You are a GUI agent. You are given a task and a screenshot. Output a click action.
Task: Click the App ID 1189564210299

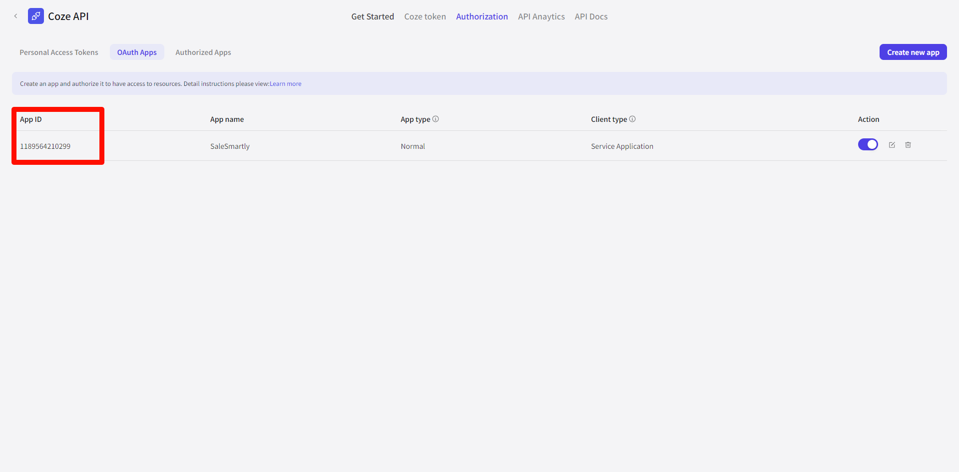coord(45,146)
